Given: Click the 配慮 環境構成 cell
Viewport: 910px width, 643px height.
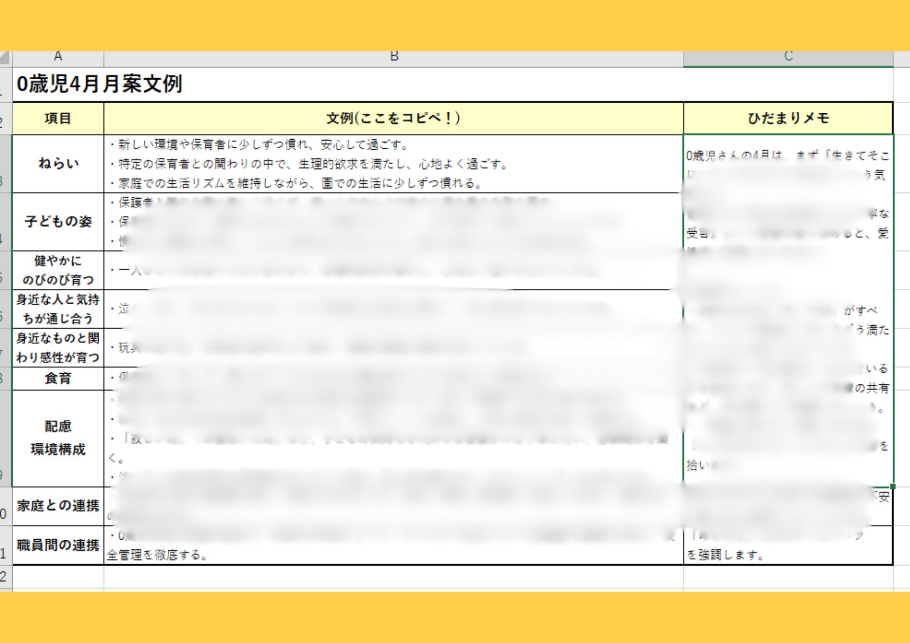Looking at the screenshot, I should click(x=58, y=438).
